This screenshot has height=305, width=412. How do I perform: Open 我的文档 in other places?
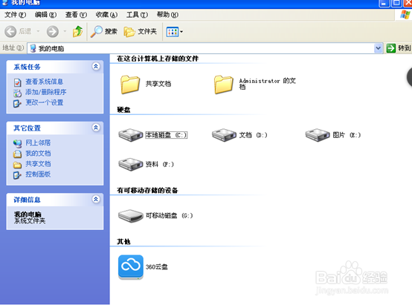click(38, 154)
